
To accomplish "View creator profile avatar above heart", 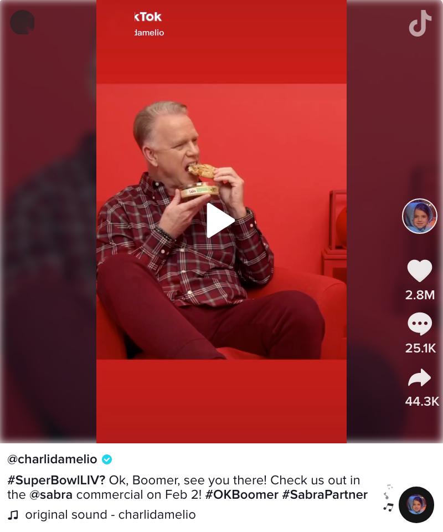I will click(x=420, y=216).
